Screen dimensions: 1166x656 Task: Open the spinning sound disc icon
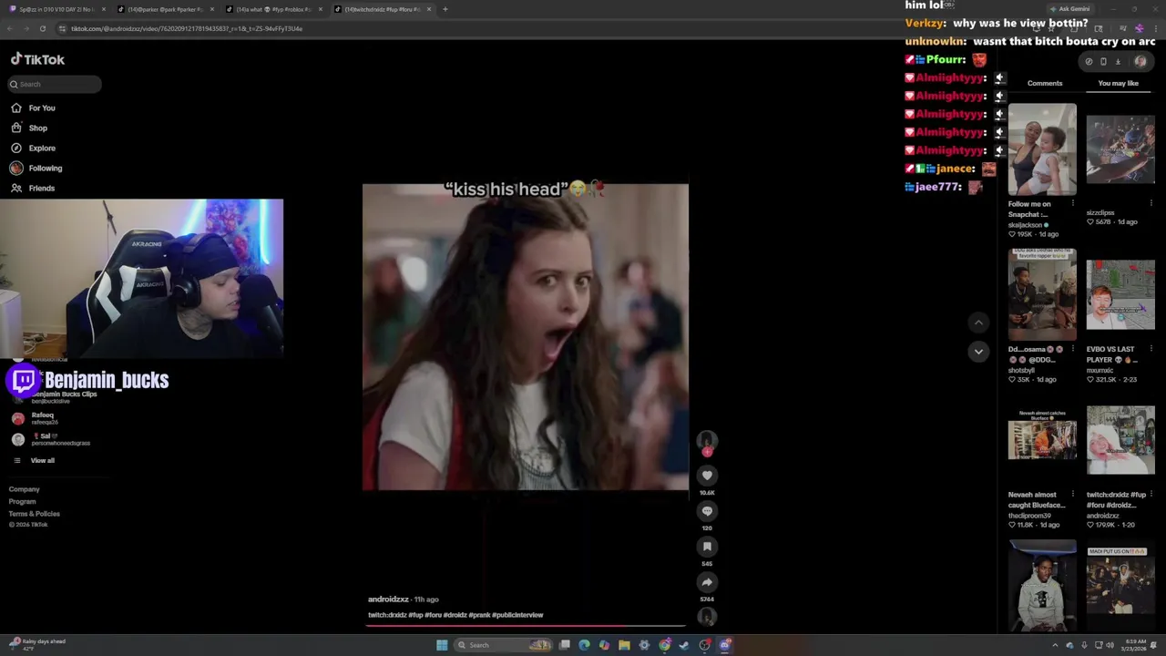[x=707, y=617]
